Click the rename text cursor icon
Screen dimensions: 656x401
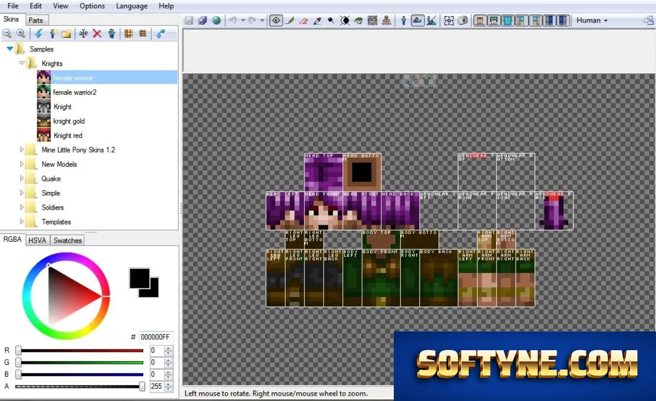(84, 34)
